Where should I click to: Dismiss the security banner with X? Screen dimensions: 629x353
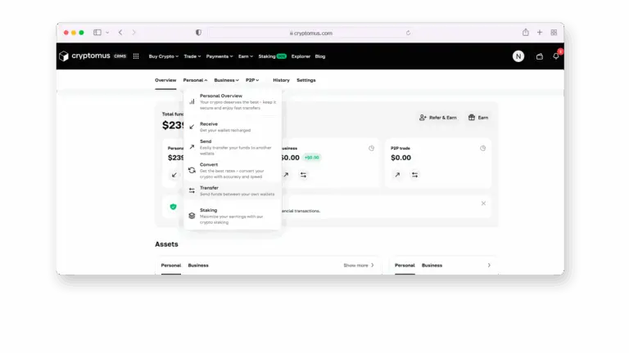pos(483,203)
